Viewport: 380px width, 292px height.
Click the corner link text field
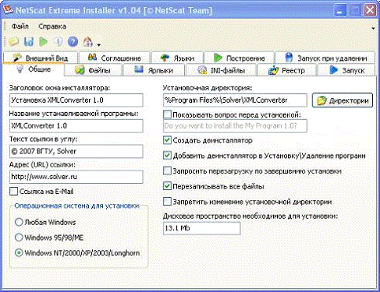pyautogui.click(x=76, y=151)
